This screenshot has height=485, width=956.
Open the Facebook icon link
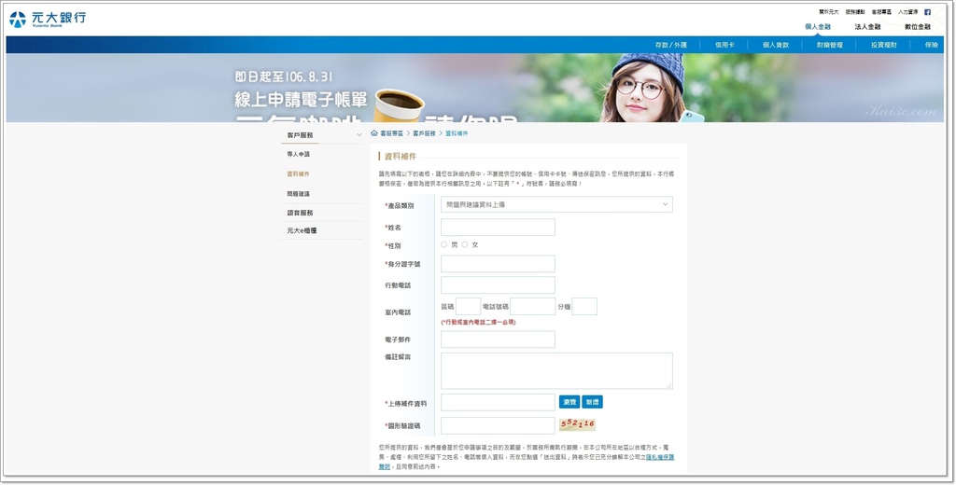(927, 12)
